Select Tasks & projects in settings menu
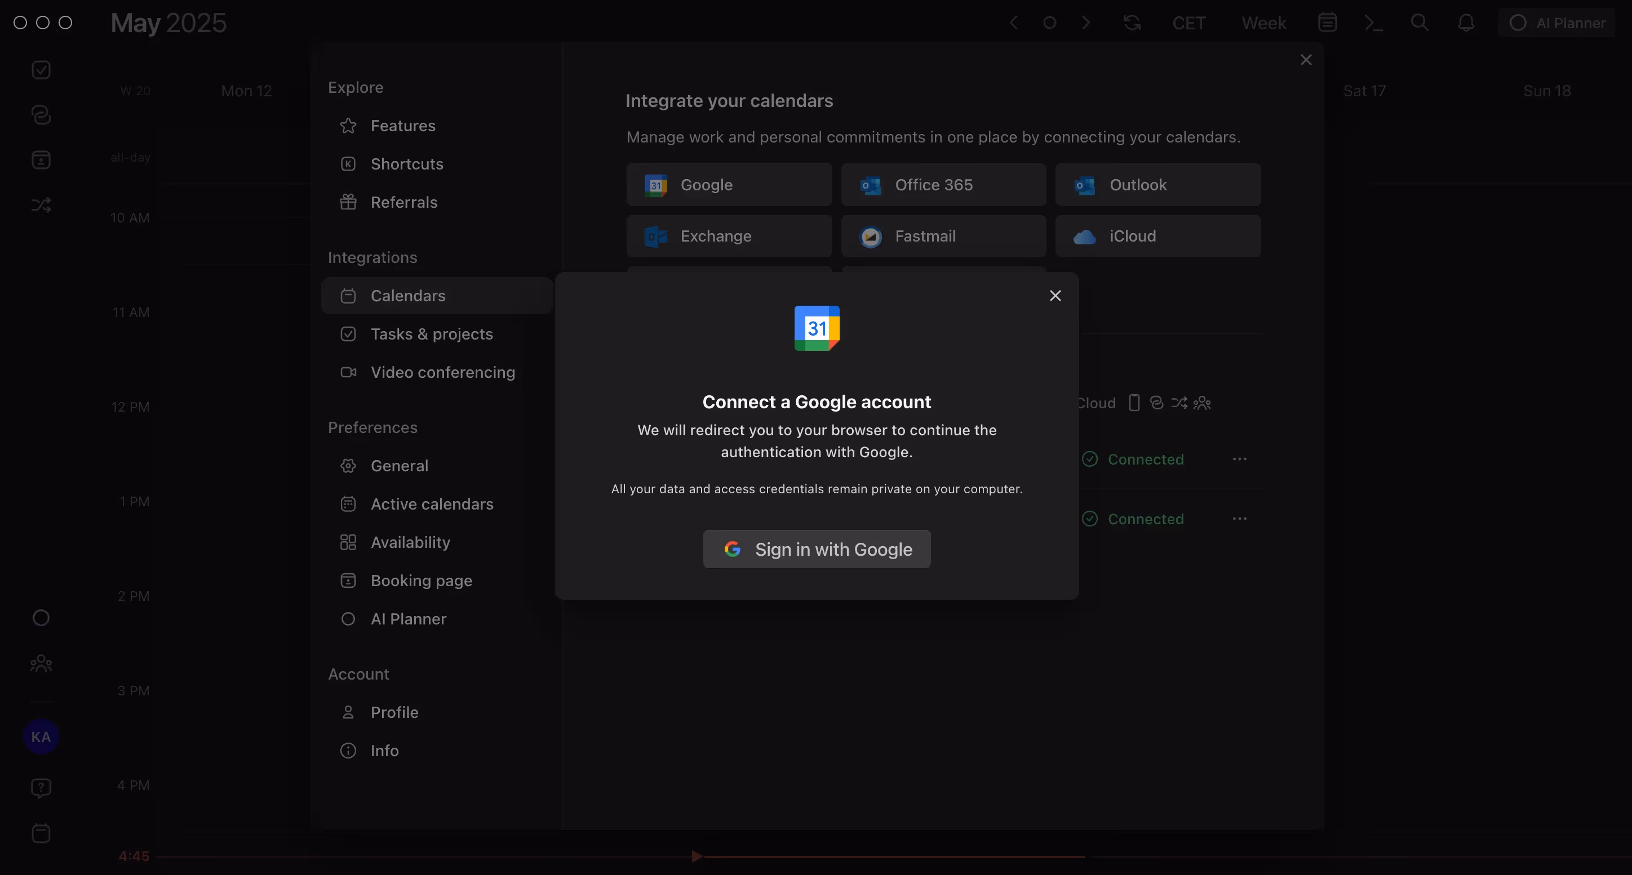Image resolution: width=1632 pixels, height=875 pixels. pos(432,334)
